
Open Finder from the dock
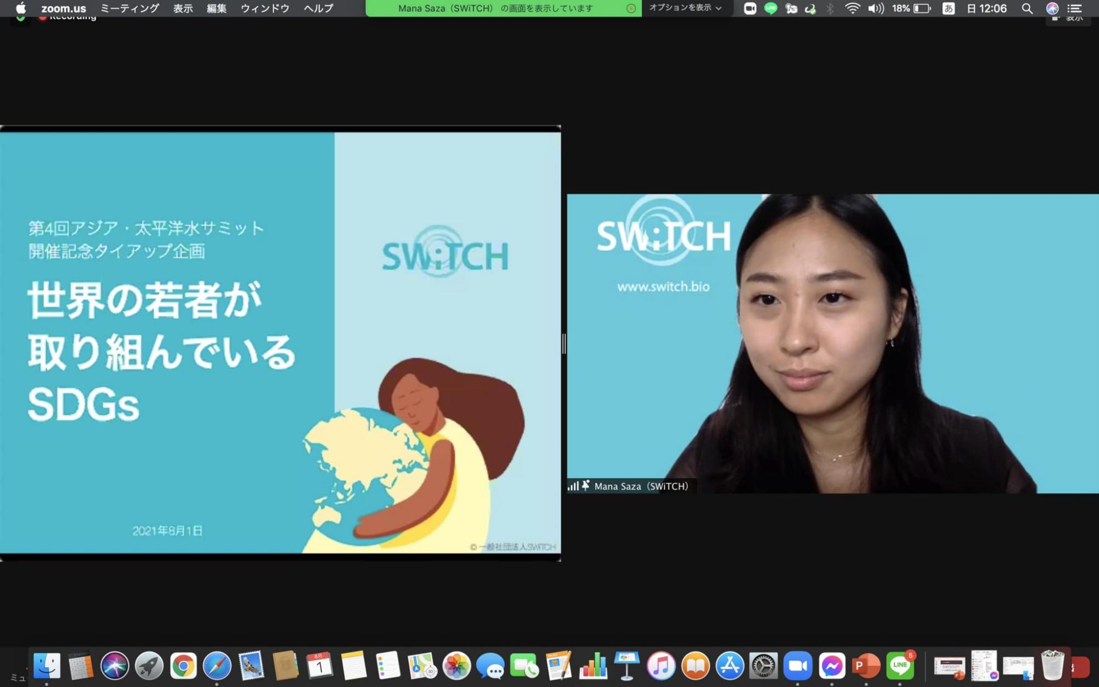[x=47, y=666]
